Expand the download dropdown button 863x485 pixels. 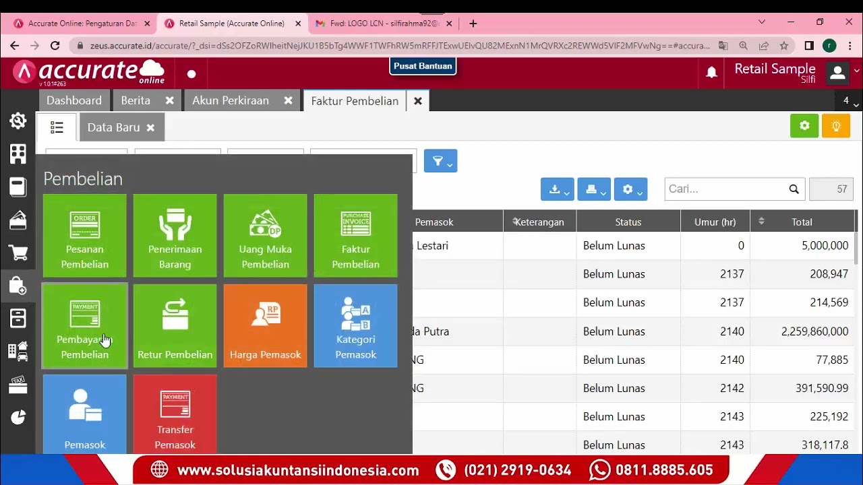tap(558, 189)
